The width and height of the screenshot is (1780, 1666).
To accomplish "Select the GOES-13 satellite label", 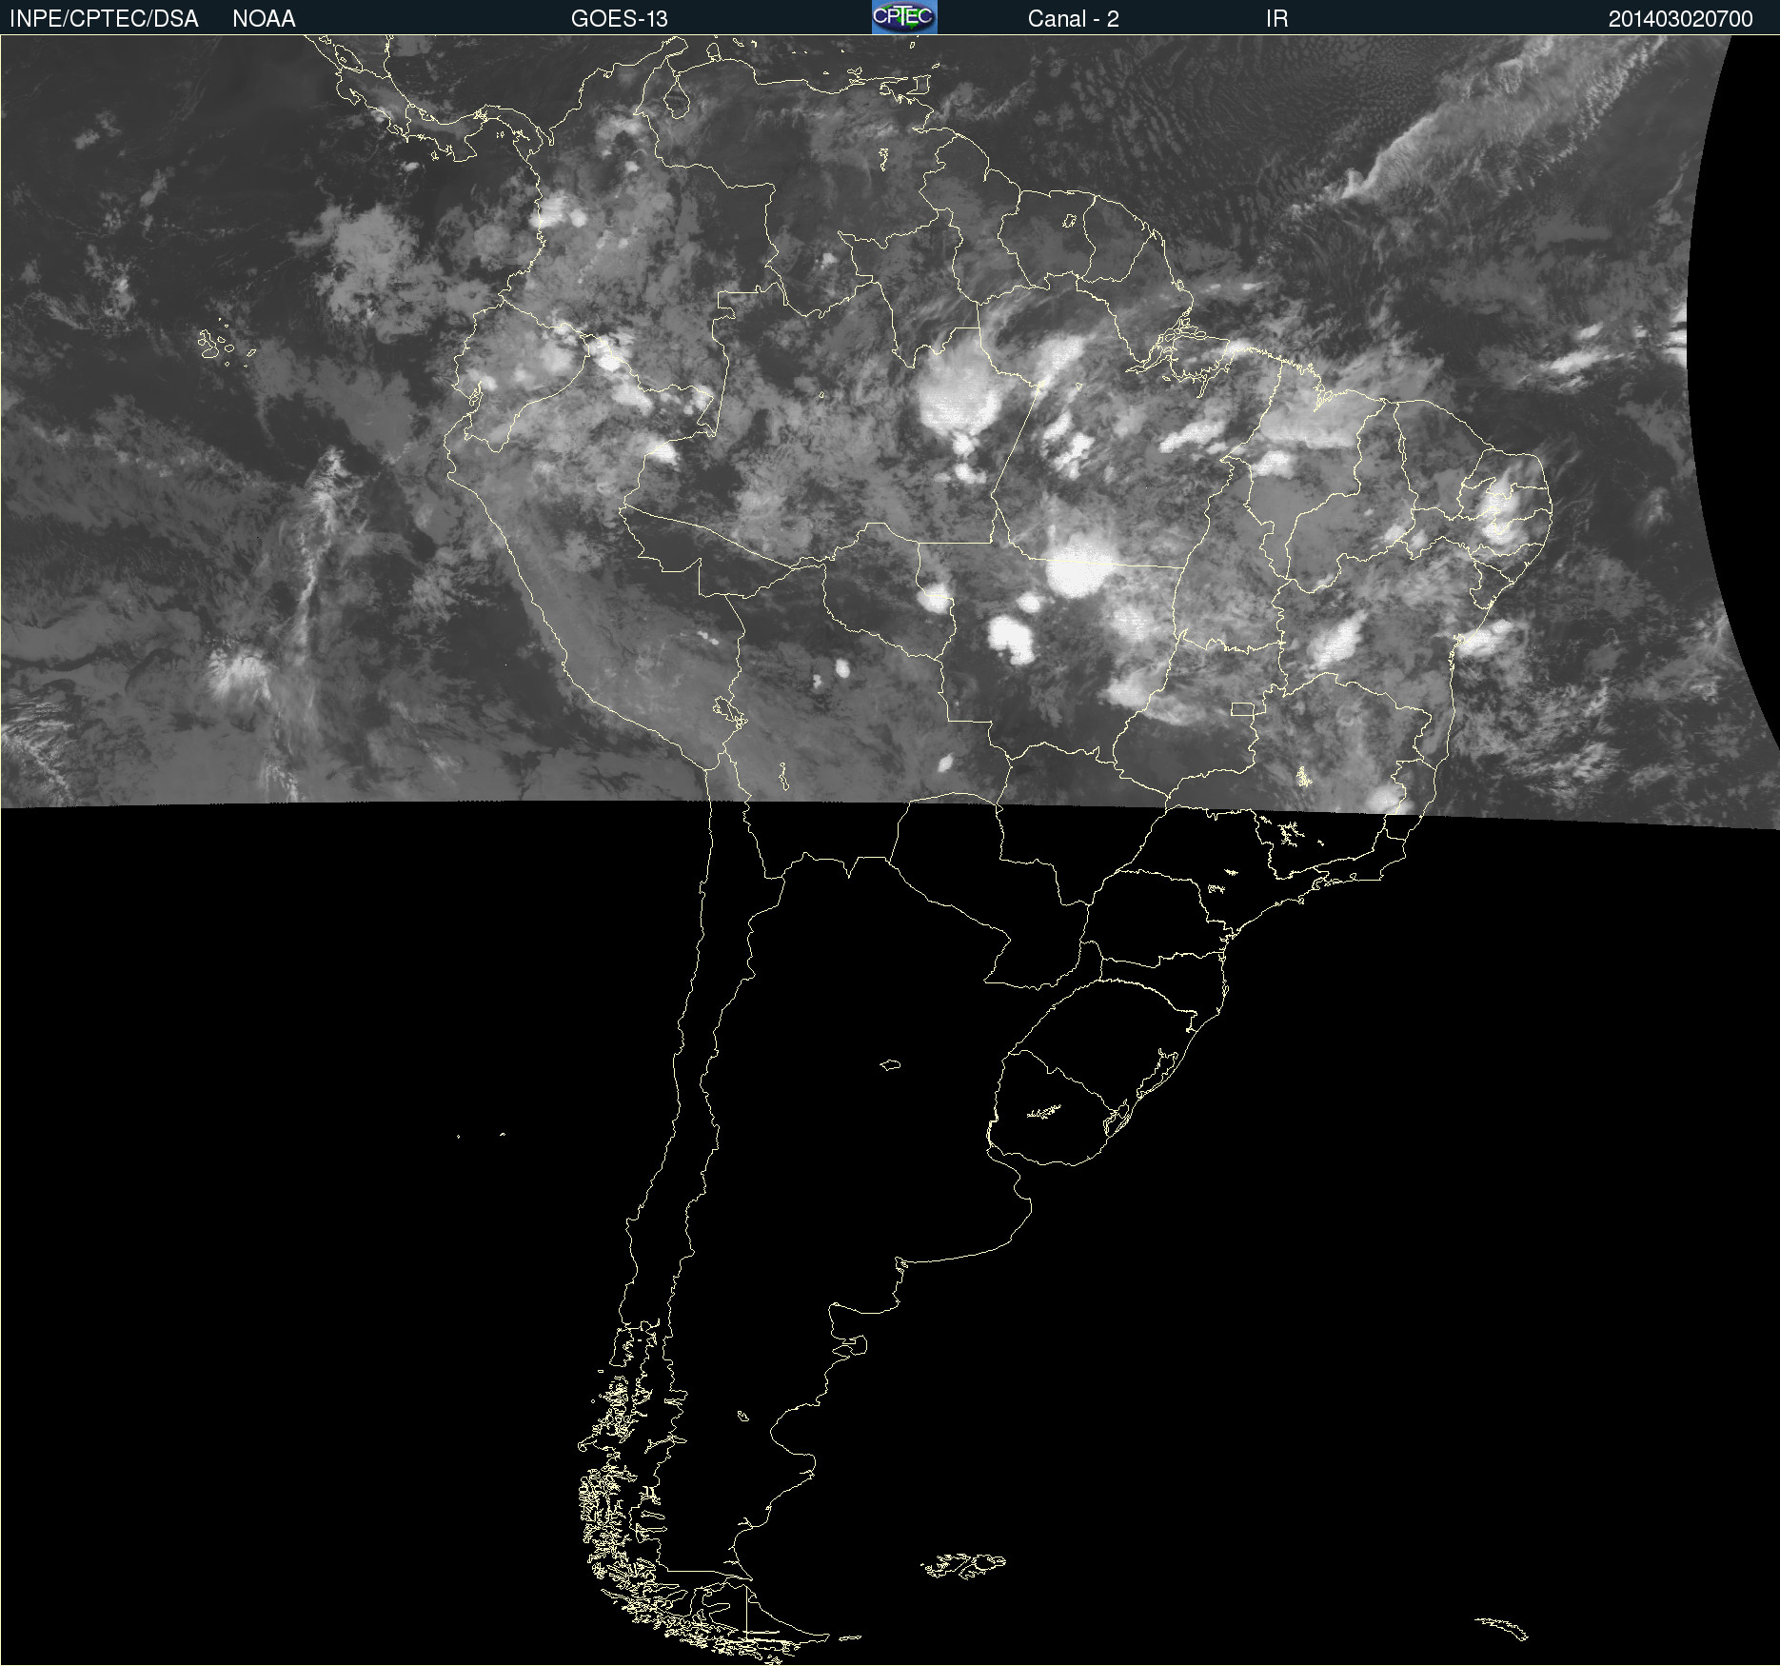I will tap(620, 19).
